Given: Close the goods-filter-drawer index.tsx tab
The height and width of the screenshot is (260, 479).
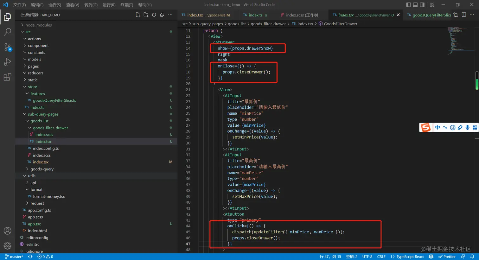Looking at the screenshot, I should [398, 15].
